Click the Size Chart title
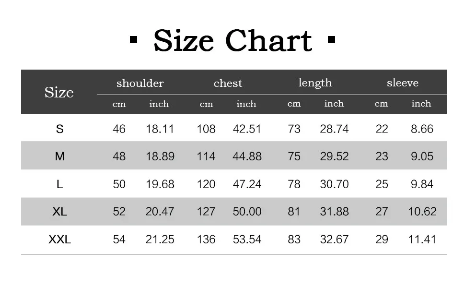The image size is (465, 288). tap(232, 41)
